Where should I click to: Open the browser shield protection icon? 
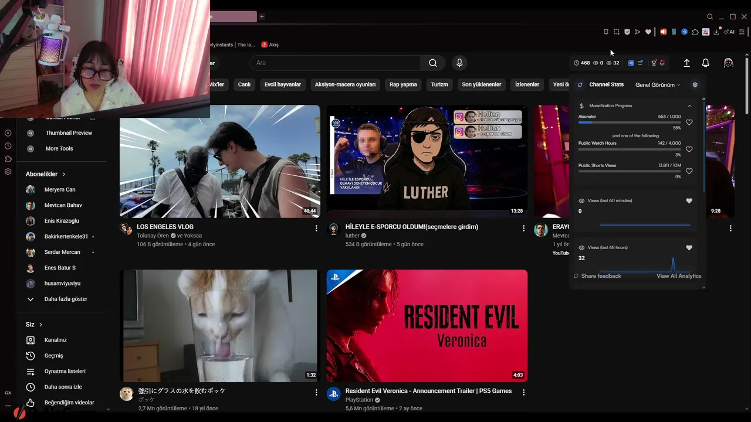coord(627,32)
